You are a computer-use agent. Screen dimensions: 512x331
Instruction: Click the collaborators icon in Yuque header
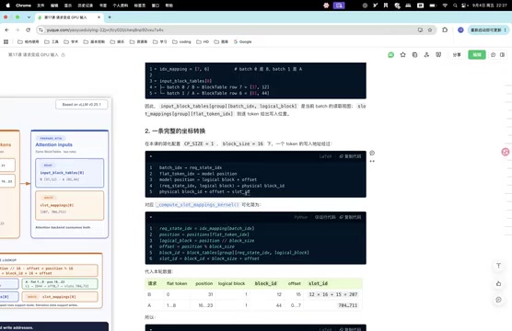426,55
